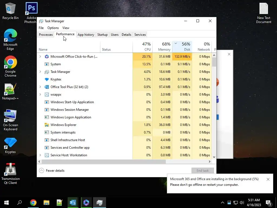Click the System process icon
Viewport: 277px width, 208px height.
coord(47,64)
